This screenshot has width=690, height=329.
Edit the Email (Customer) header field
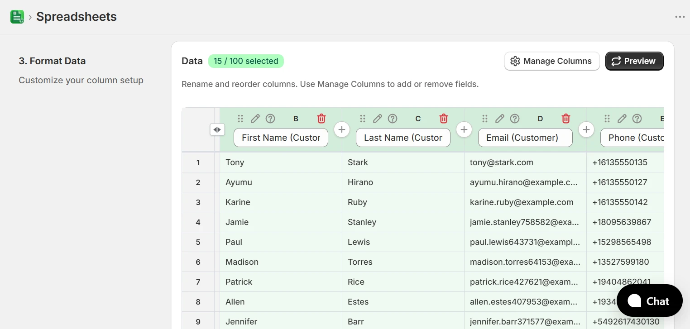(x=525, y=138)
